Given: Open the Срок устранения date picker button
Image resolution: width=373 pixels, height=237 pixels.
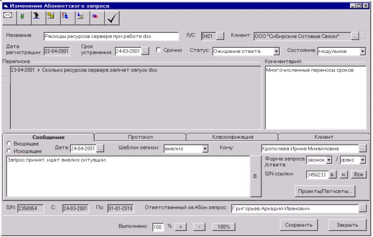Looking at the screenshot, I should pos(145,51).
